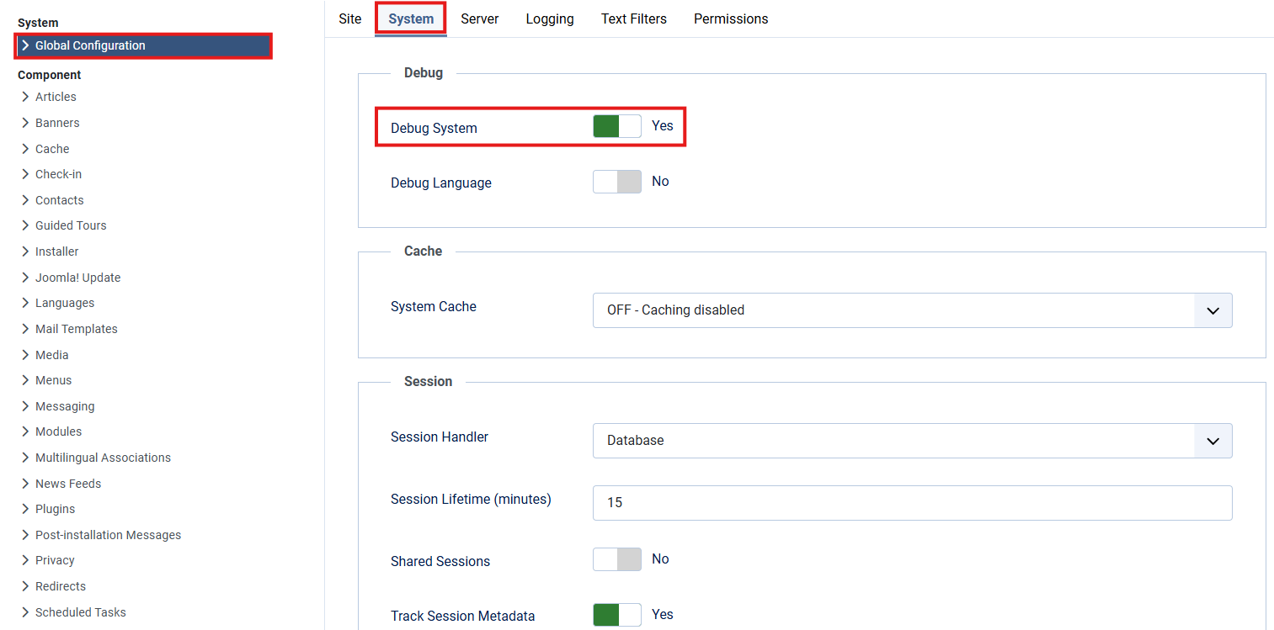Open the Session Handler dropdown

coord(912,441)
